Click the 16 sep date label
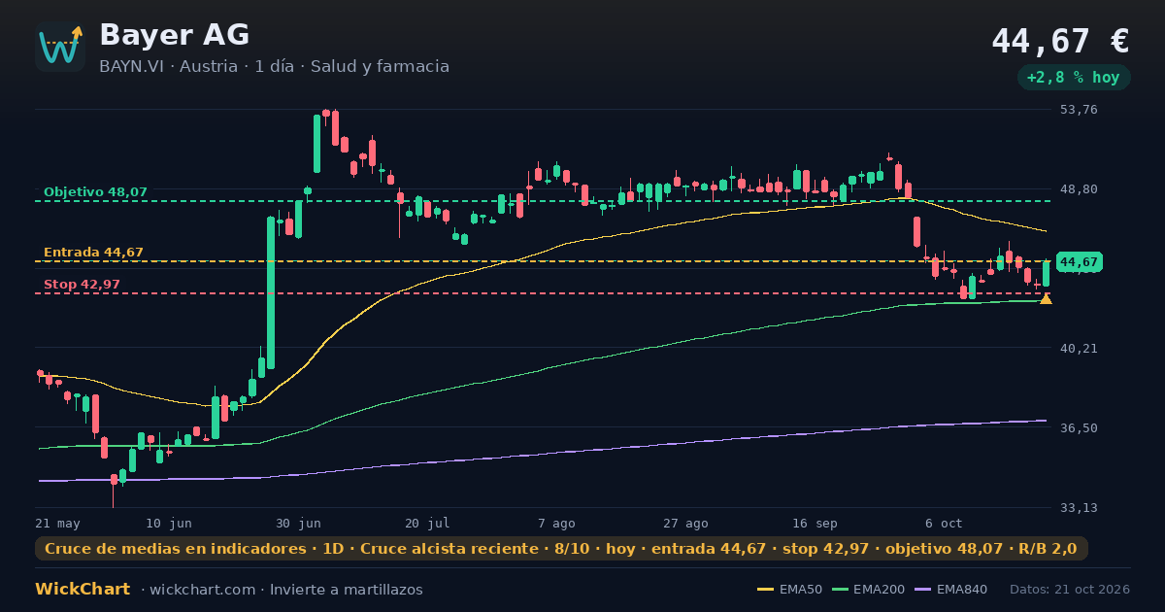 pos(815,523)
